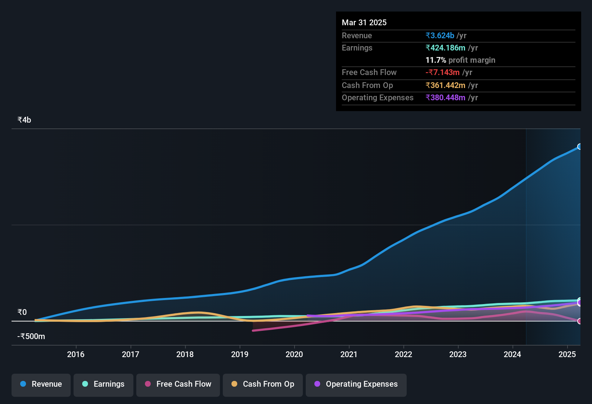This screenshot has height=404, width=592.
Task: Select the 2020 year on the timeline
Action: coord(294,355)
